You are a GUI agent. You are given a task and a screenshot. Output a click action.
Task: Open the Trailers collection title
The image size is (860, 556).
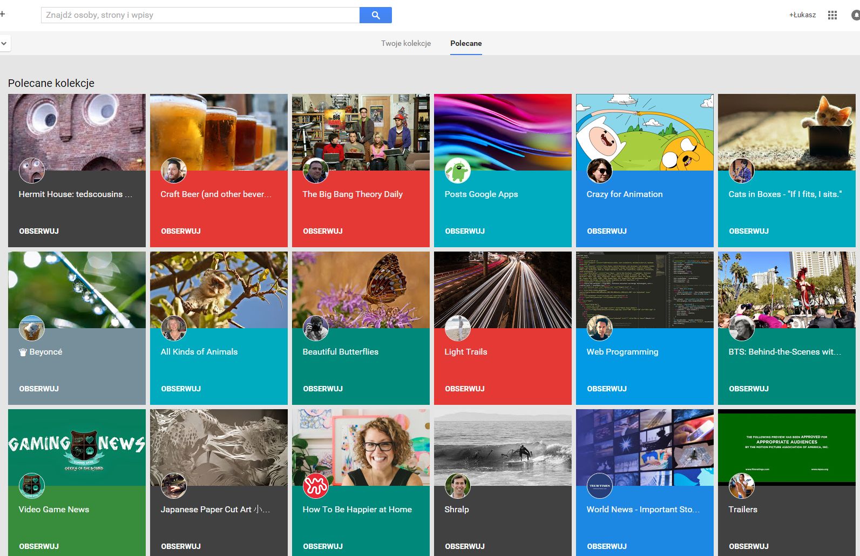point(743,510)
